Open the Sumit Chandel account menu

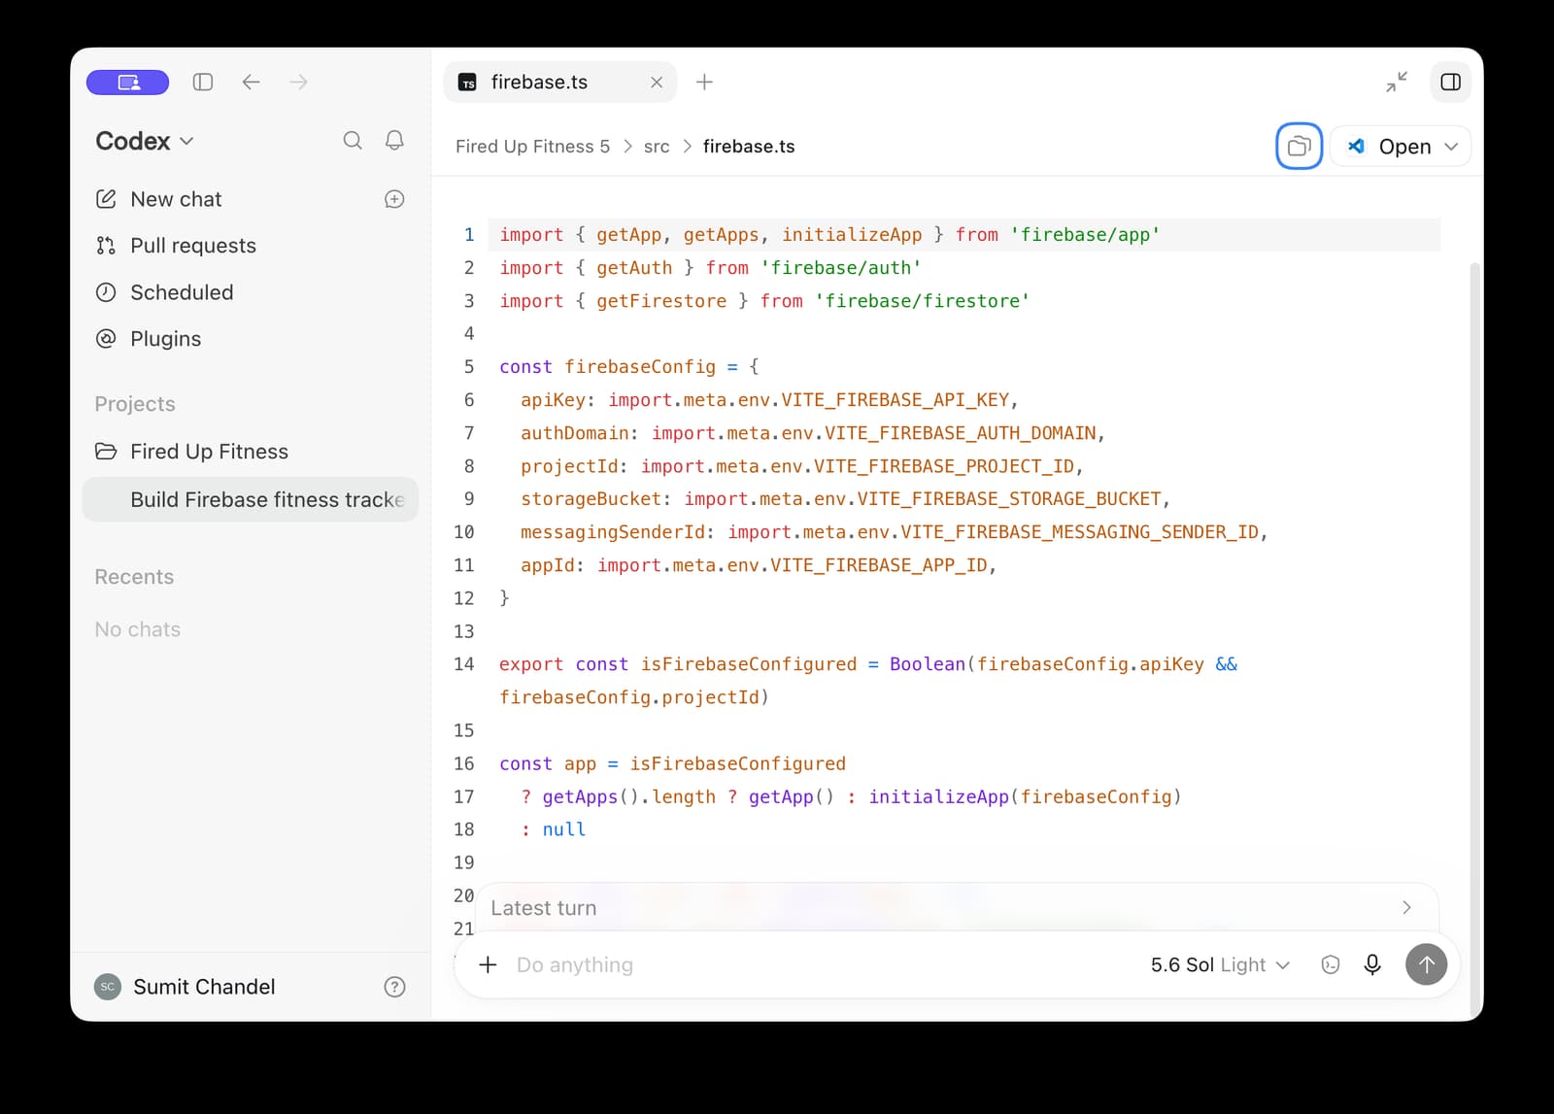pos(186,987)
